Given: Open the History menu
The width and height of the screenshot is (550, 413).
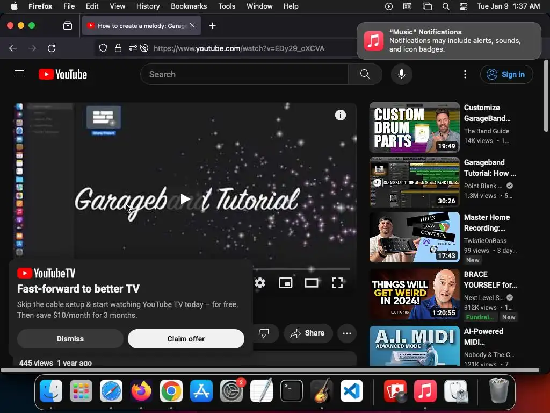Looking at the screenshot, I should (148, 6).
